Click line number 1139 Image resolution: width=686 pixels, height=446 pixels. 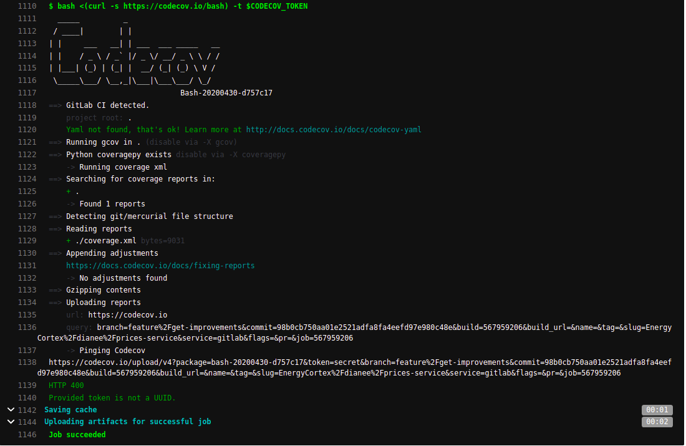tap(27, 385)
